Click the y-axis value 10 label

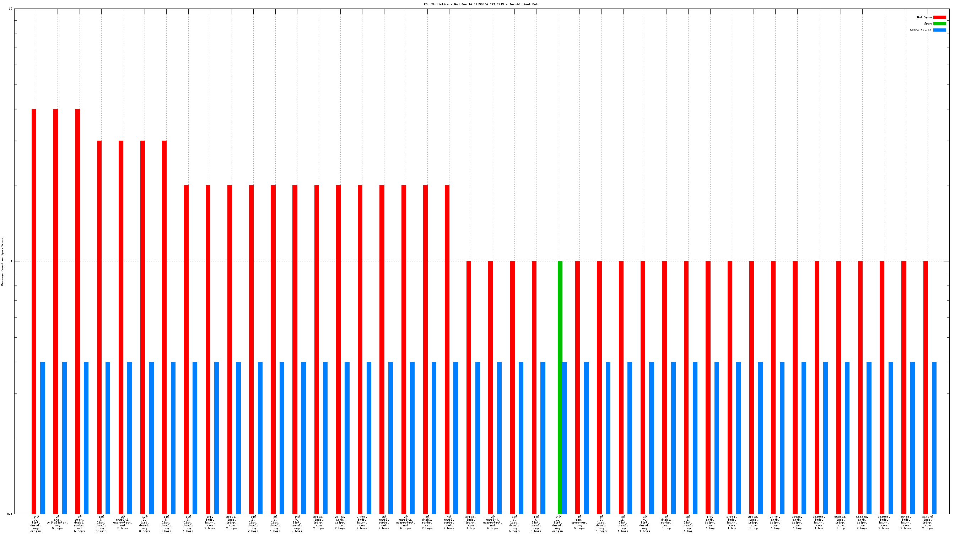click(x=10, y=9)
